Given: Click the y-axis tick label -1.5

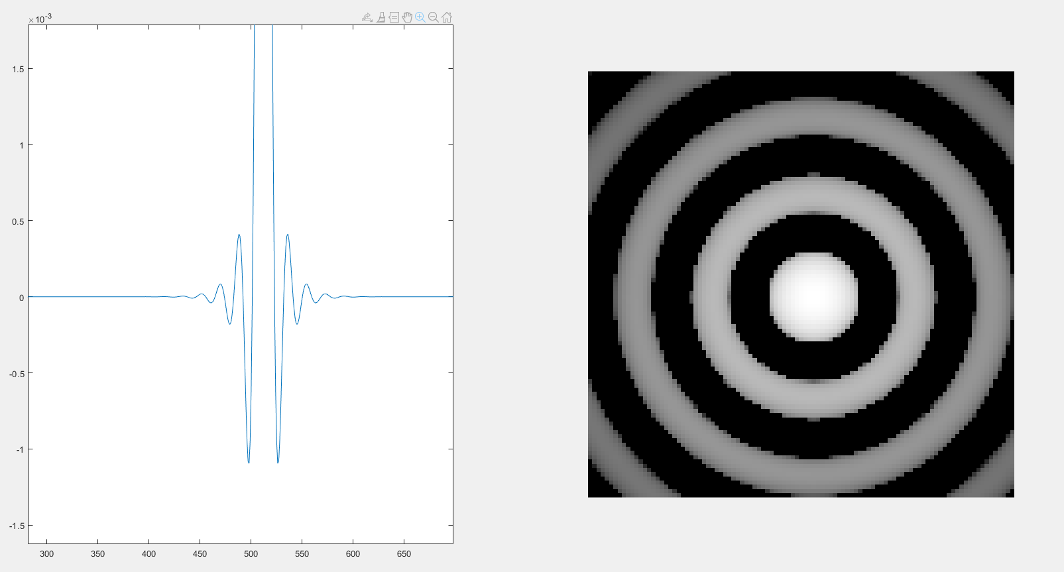Looking at the screenshot, I should tap(17, 526).
